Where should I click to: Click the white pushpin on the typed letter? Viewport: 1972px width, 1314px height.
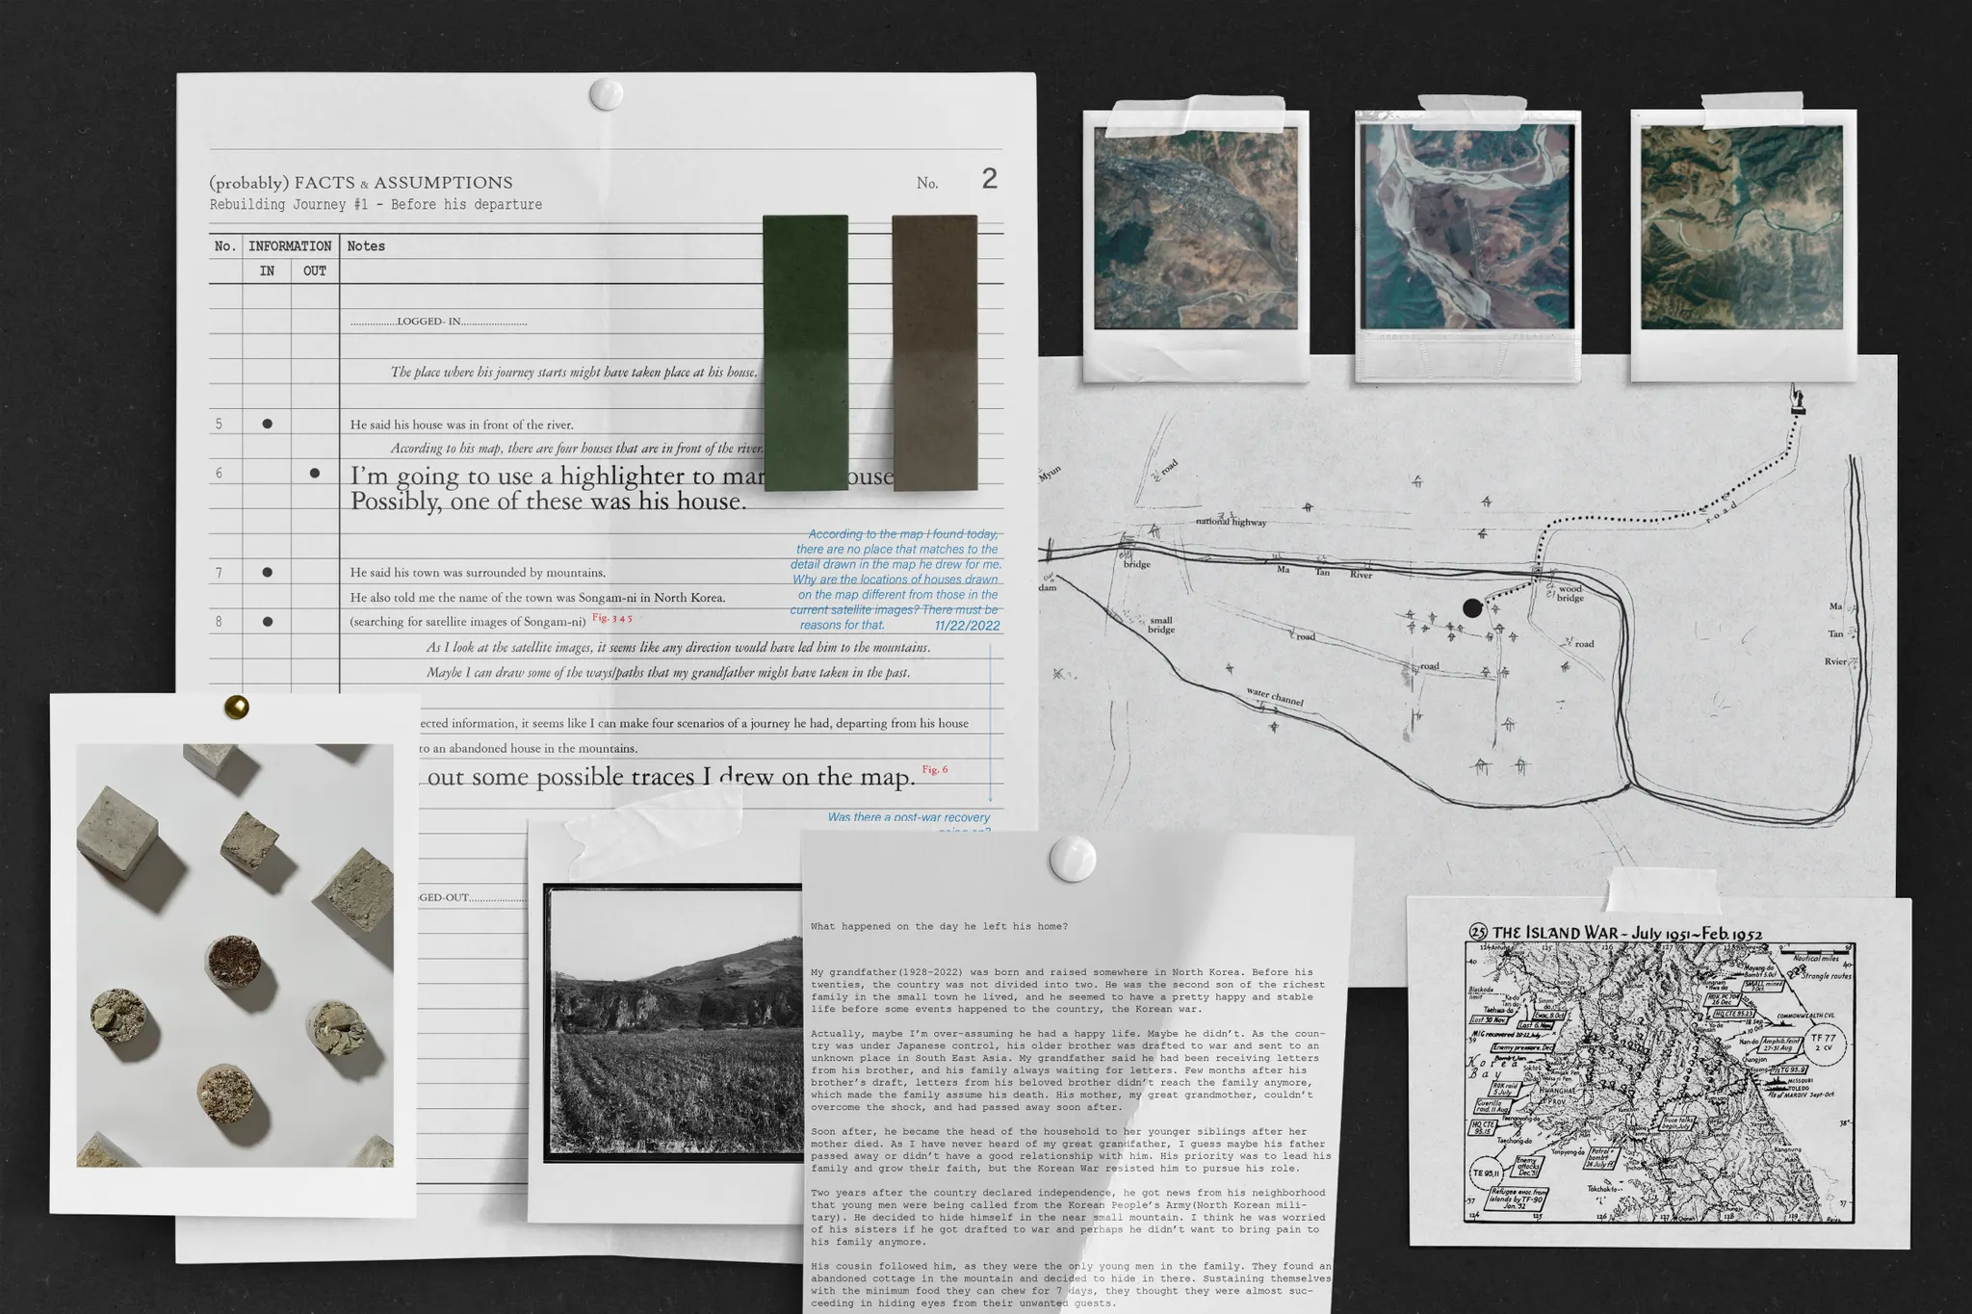coord(1072,858)
